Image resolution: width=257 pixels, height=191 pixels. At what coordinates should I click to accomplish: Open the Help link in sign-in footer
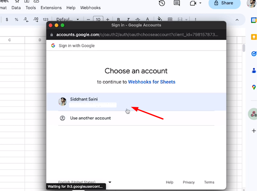[x=169, y=182]
